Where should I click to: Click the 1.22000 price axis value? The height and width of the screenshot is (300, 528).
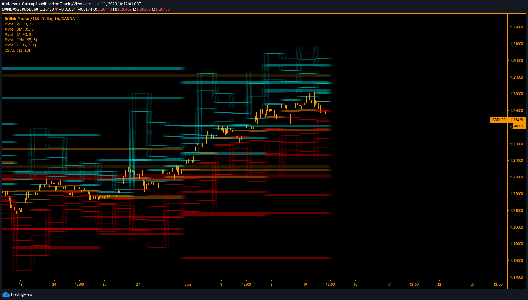coord(517,194)
